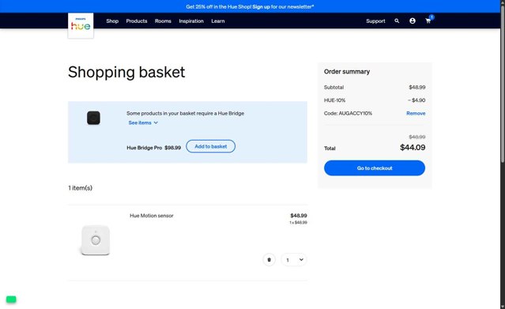The image size is (505, 309).
Task: Open the Learn menu
Action: 218,21
